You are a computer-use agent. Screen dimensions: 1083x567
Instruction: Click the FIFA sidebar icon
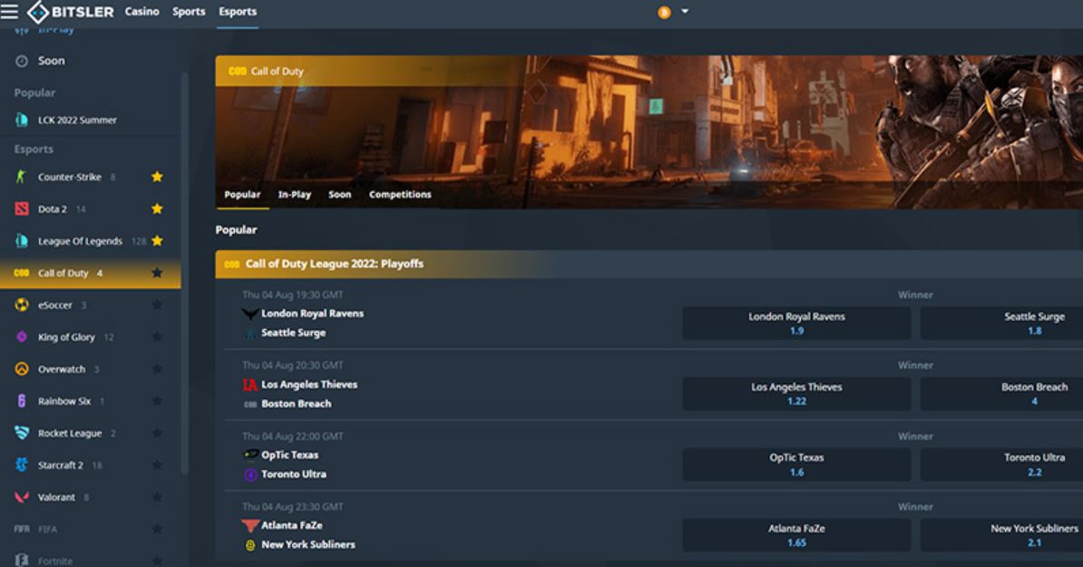[22, 529]
